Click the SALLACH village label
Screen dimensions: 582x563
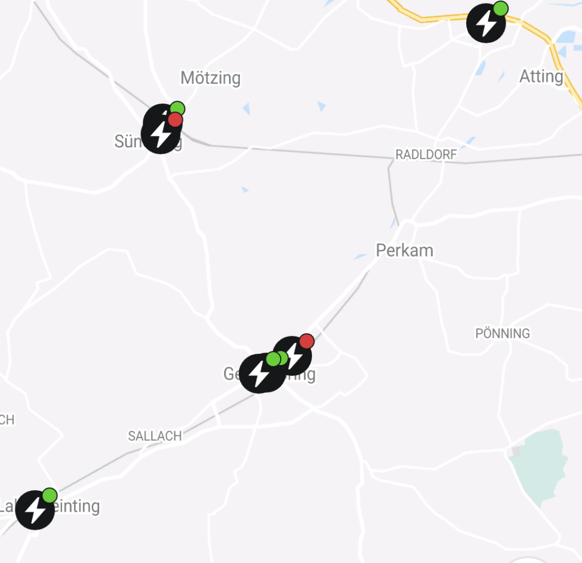click(155, 436)
